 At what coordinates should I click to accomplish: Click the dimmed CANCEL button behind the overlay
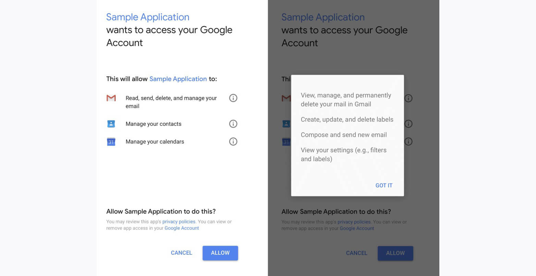(x=356, y=253)
